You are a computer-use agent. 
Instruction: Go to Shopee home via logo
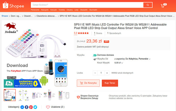click(13, 6)
